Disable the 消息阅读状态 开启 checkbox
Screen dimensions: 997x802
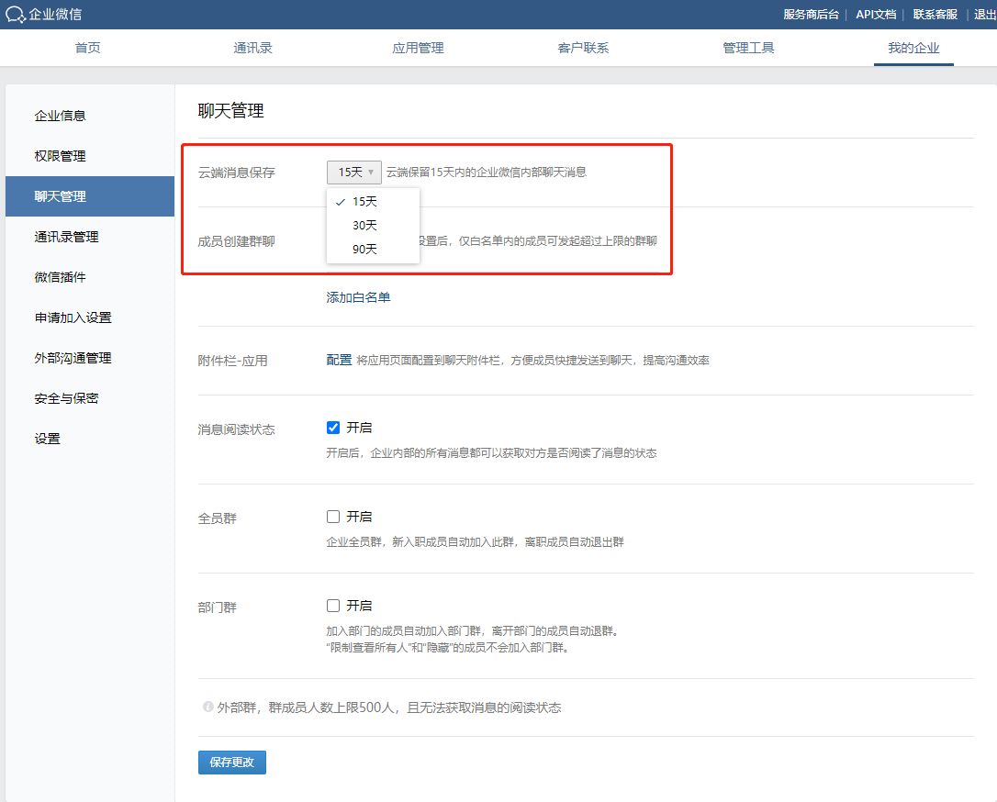coord(333,428)
